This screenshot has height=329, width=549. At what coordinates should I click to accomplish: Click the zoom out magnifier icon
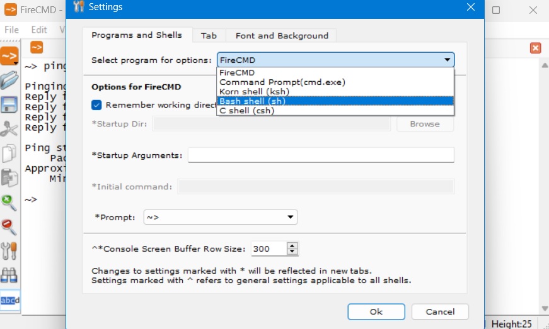coord(9,227)
